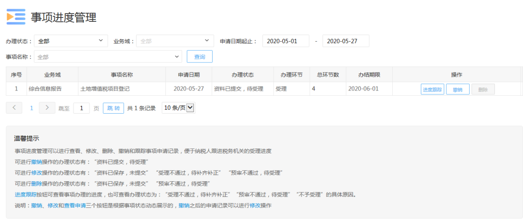Click the 进度跟踪 button in table row

pos(432,89)
